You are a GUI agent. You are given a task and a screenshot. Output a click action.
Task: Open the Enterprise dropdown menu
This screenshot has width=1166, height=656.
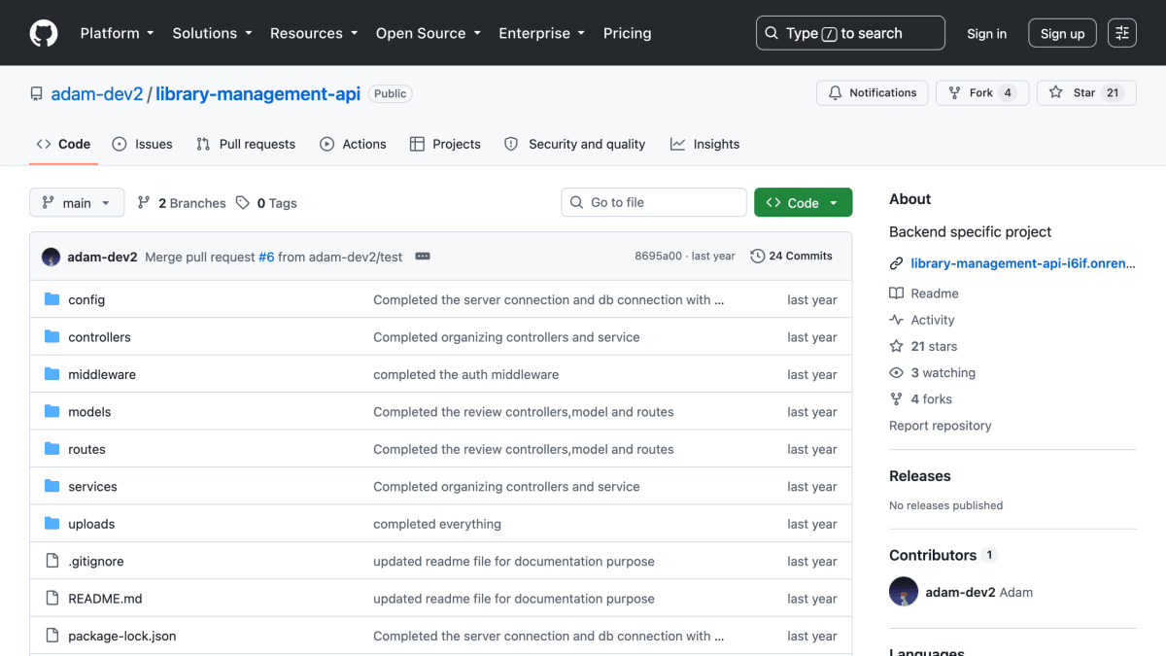[x=541, y=33]
